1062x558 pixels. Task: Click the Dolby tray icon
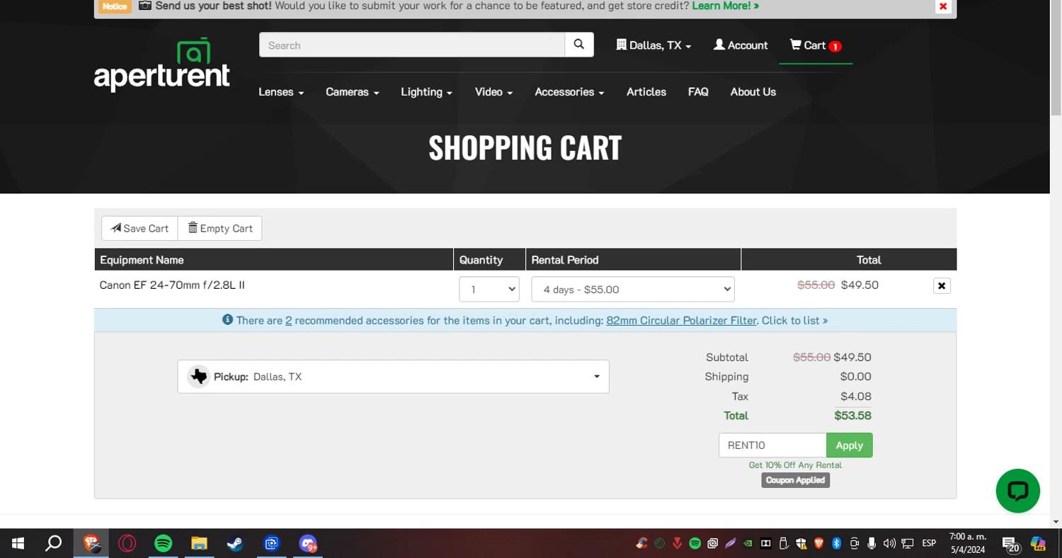765,543
